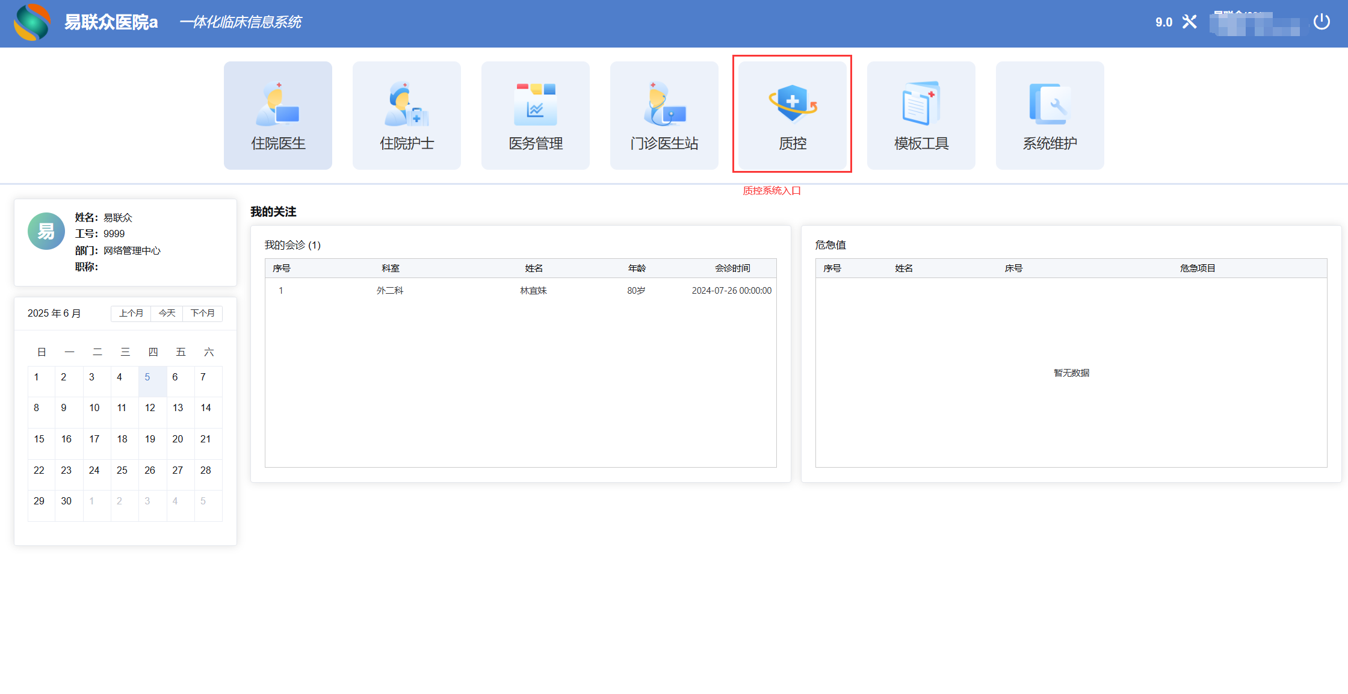Click the tools settings icon in header
Image resolution: width=1348 pixels, height=694 pixels.
tap(1189, 22)
